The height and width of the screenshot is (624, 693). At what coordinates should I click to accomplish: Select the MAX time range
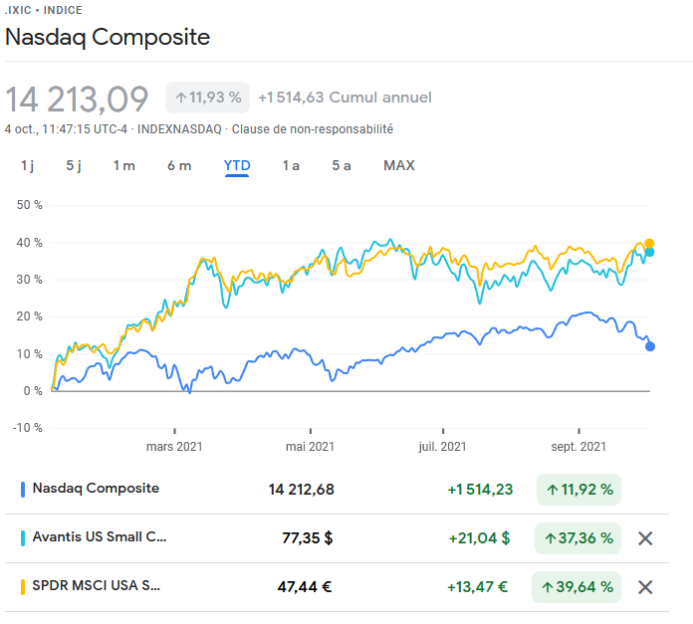[x=399, y=165]
